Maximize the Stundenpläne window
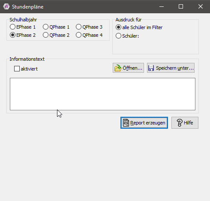The height and width of the screenshot is (201, 210). pyautogui.click(x=181, y=6)
